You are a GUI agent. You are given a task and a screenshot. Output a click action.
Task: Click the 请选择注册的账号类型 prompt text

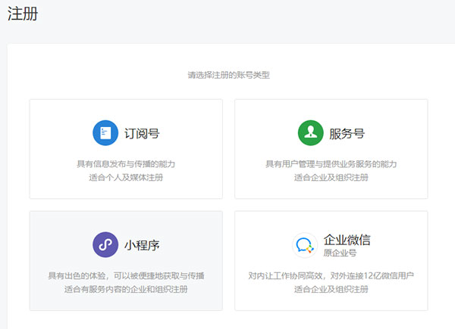pos(228,75)
